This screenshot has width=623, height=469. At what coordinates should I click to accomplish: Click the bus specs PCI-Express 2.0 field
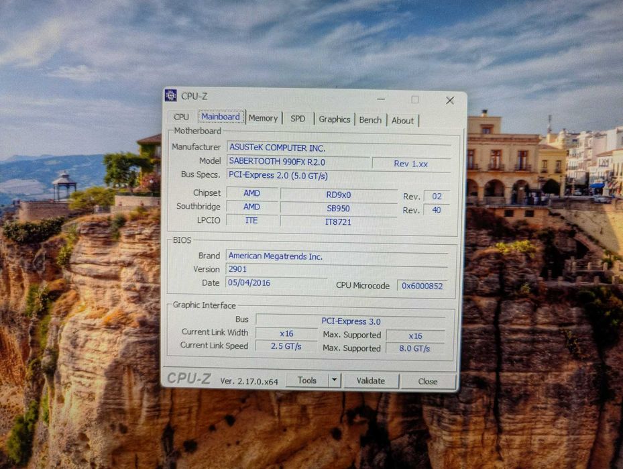click(339, 175)
